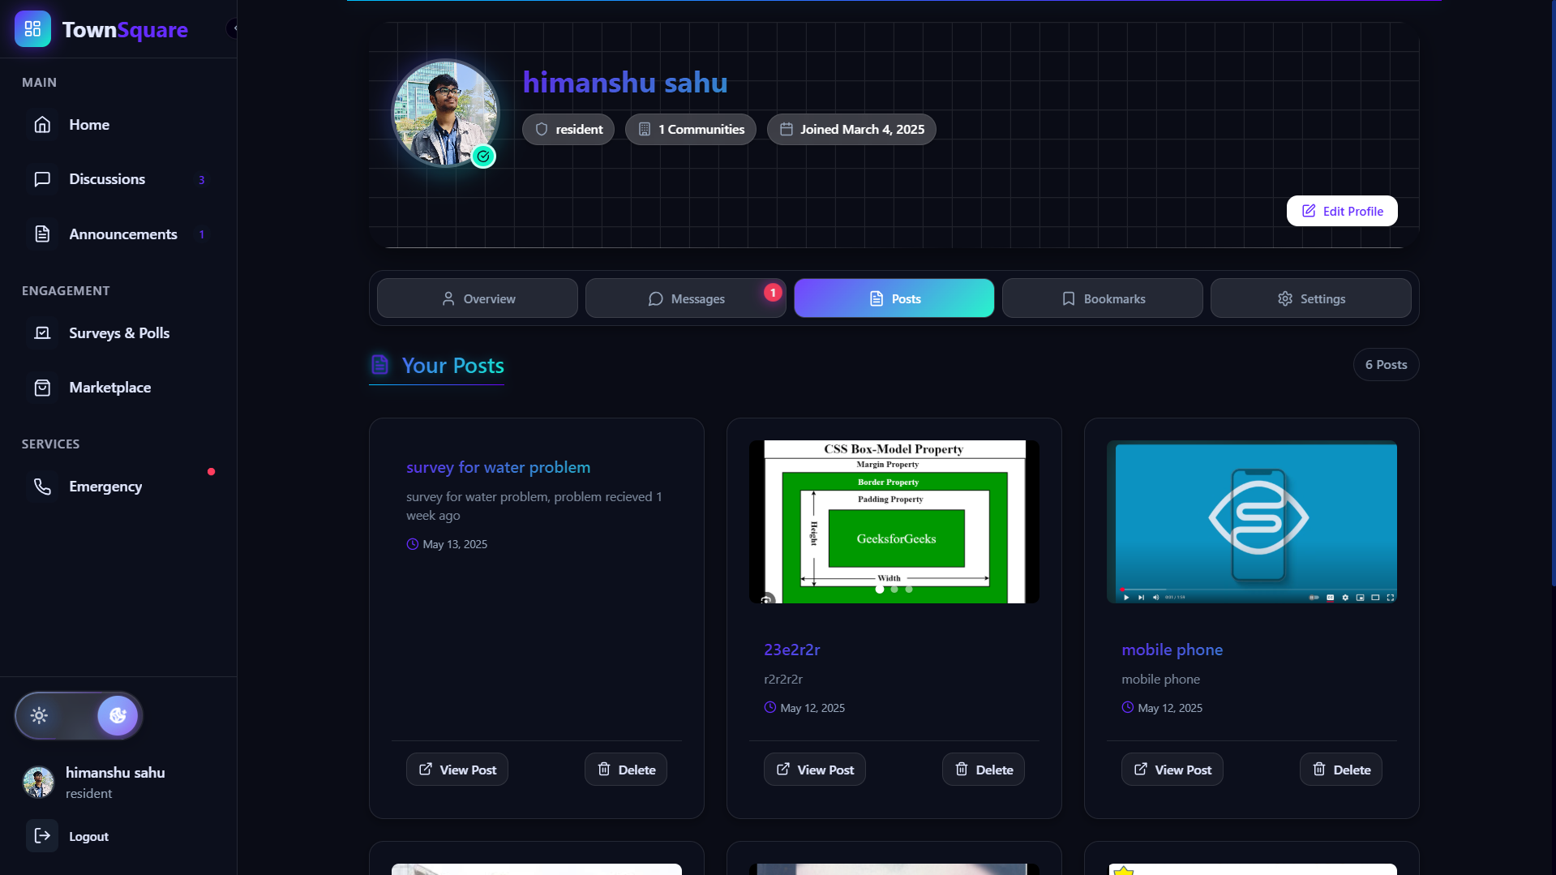This screenshot has height=875, width=1556.
Task: Collapse the sidebar with the arrow button
Action: 234,28
